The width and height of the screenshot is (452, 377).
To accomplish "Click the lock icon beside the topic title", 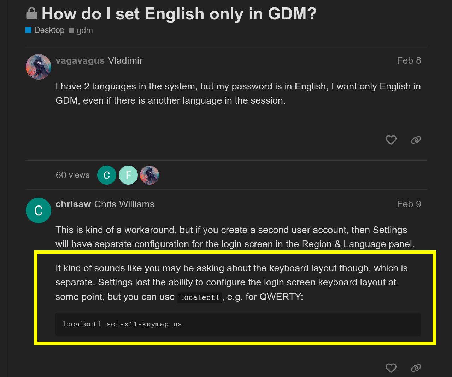I will [x=32, y=14].
